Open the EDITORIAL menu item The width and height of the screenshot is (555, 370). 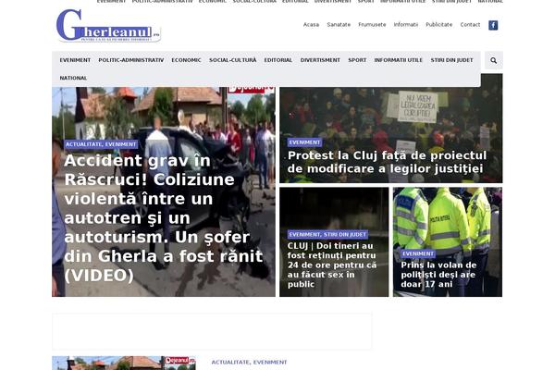[278, 60]
